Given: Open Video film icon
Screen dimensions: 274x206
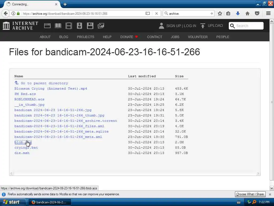Looking at the screenshot, I should [x=69, y=26].
